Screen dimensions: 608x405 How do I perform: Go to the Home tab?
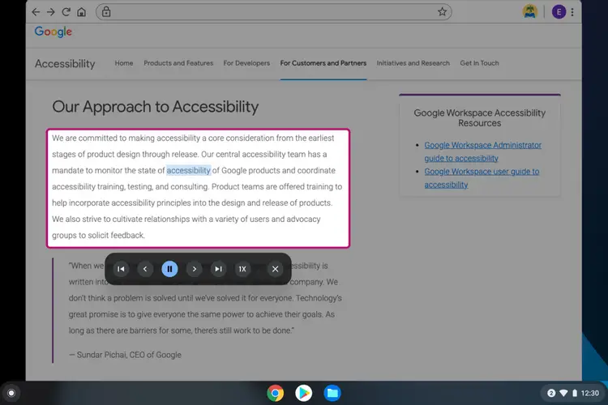click(124, 63)
